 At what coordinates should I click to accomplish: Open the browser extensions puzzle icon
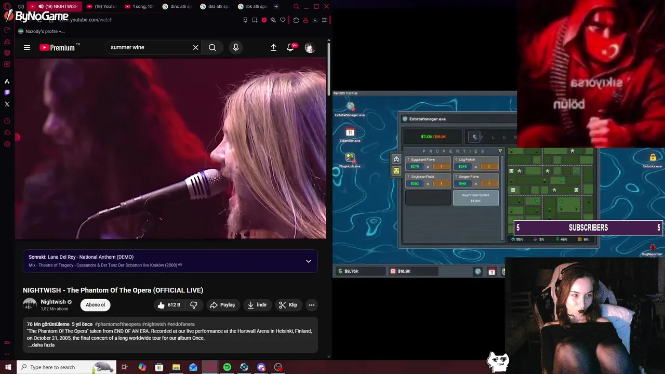[296, 20]
